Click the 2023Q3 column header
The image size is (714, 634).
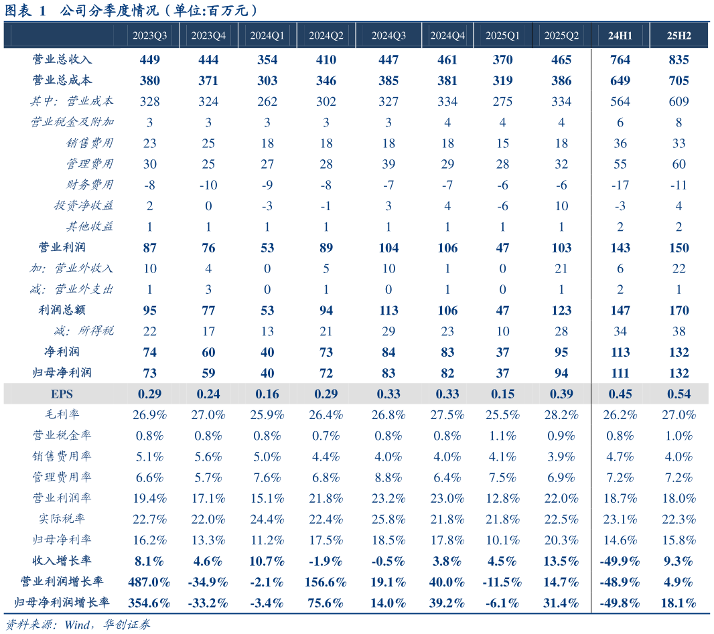click(x=150, y=35)
